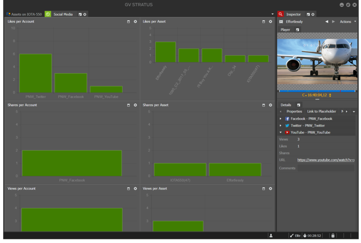Maximize the Shares per Asset chart

(263, 105)
